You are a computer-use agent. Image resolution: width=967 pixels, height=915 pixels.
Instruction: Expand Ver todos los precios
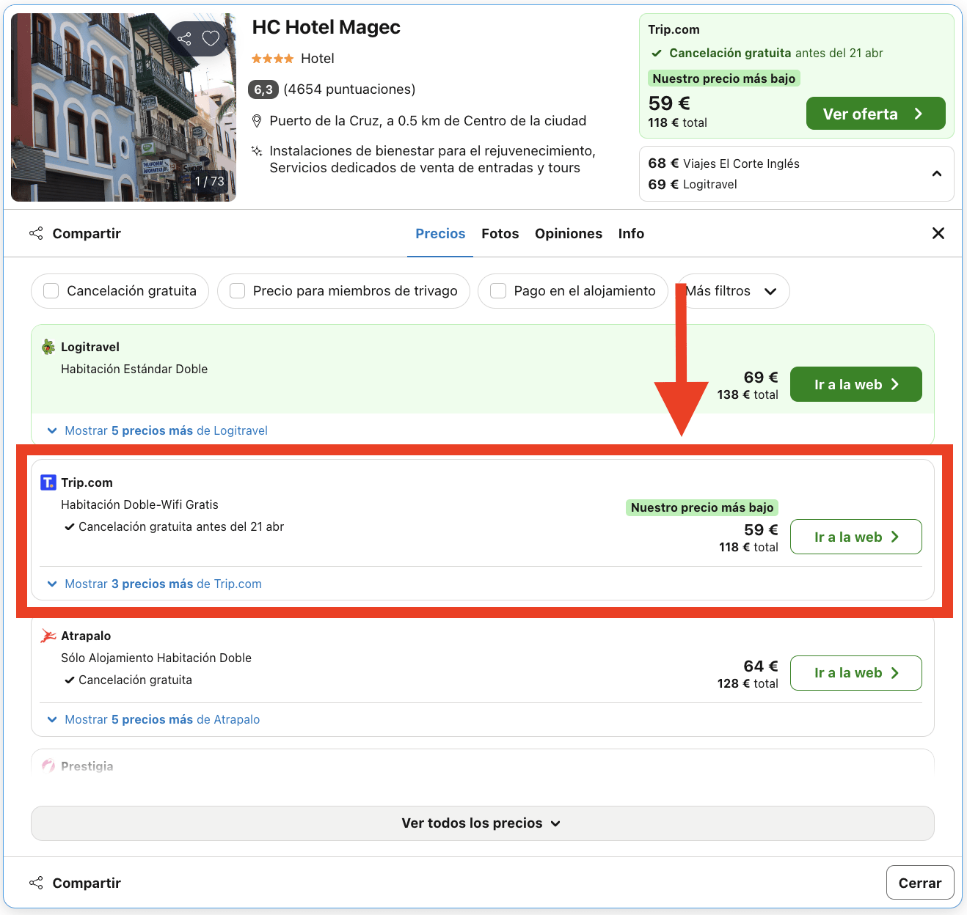tap(482, 823)
